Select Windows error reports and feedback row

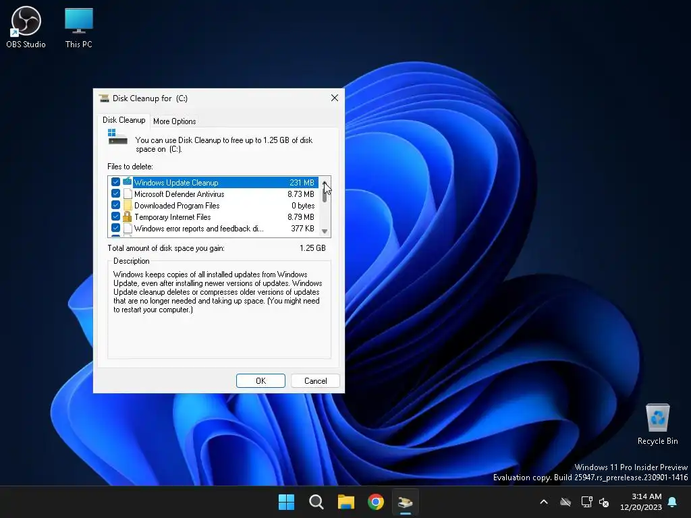[x=214, y=228]
